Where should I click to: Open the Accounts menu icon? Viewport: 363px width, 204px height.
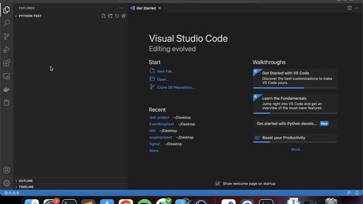[x=6, y=170]
